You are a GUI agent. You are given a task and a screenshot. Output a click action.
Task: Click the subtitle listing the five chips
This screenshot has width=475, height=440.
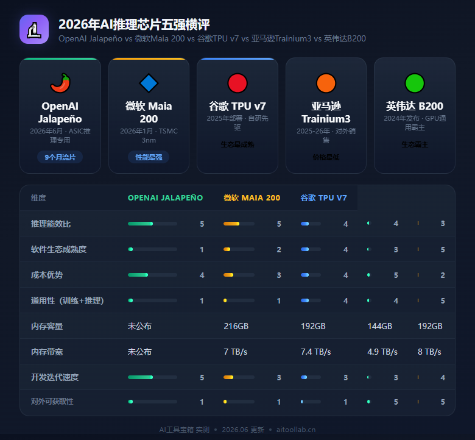212,39
